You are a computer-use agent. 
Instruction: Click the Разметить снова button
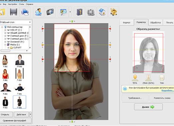162,98
